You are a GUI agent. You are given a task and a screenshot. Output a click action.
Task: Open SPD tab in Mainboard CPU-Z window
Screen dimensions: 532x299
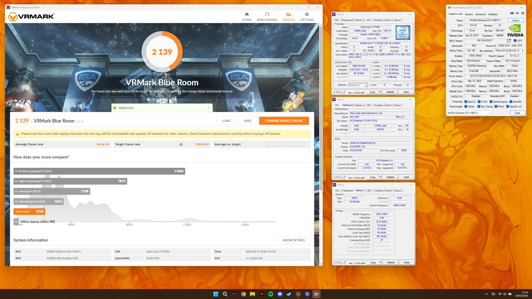coord(369,105)
